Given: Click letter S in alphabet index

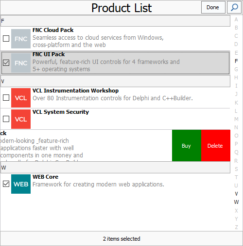Looking at the screenshot, I should pos(236,169).
